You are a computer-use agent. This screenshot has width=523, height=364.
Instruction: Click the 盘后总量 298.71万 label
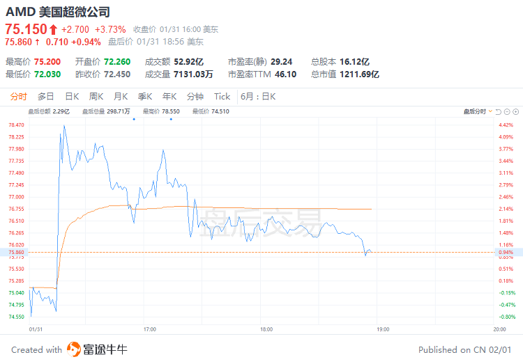pos(106,111)
